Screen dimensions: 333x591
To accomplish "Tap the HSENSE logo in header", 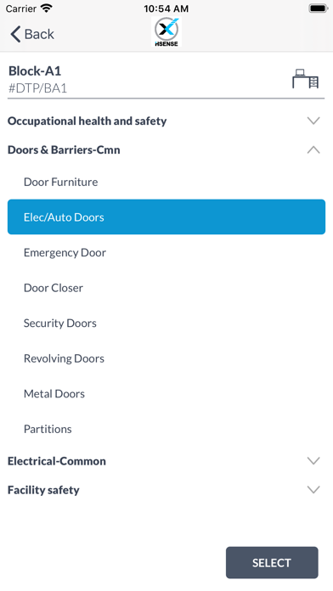I will coord(166,32).
